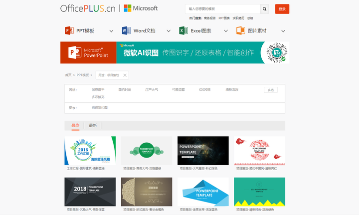This screenshot has height=215, width=359.
Task: Filter by style 多彩鲜亮
Action: [x=98, y=97]
